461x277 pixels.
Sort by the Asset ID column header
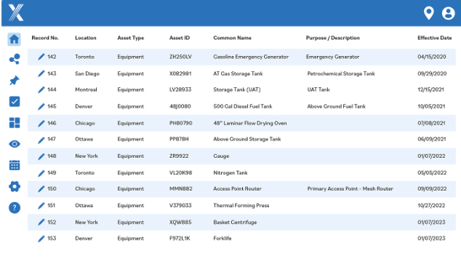(180, 38)
